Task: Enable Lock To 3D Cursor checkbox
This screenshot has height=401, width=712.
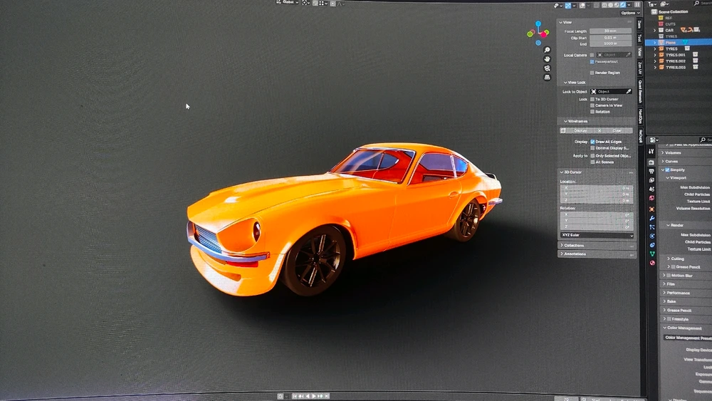Action: click(x=592, y=99)
